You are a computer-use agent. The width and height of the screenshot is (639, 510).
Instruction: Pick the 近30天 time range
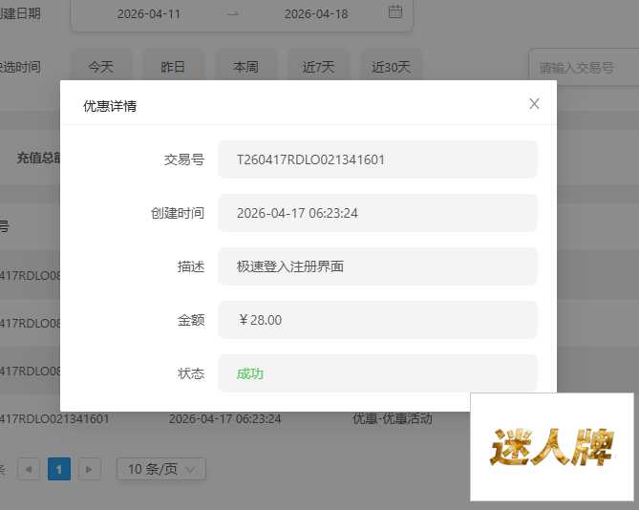391,67
